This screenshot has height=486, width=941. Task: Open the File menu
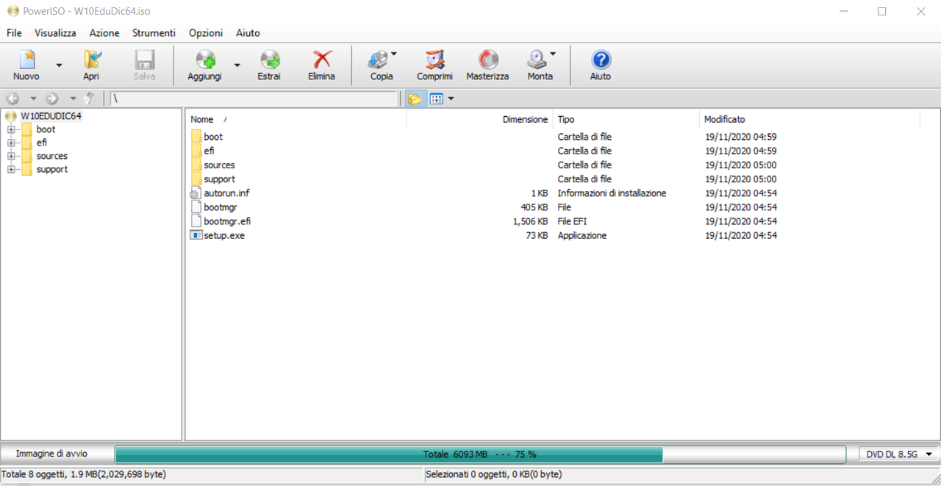(14, 33)
